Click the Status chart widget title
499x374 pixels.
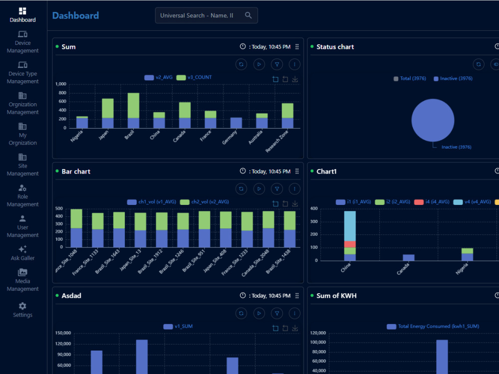(335, 47)
